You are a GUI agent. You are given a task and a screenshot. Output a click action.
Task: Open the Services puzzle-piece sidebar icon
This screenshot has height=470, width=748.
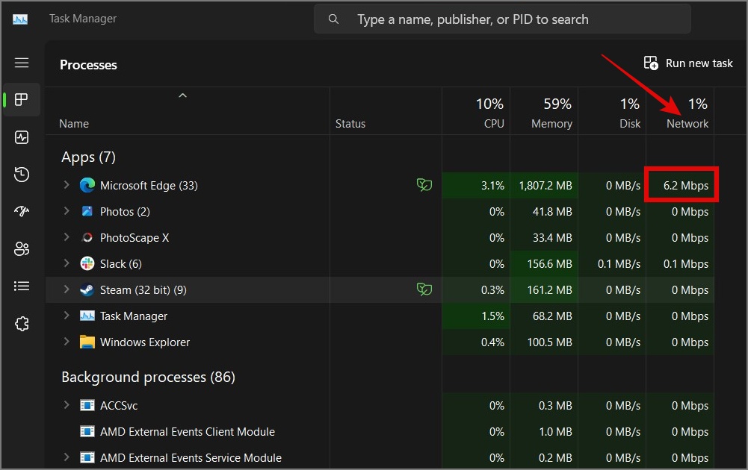22,323
